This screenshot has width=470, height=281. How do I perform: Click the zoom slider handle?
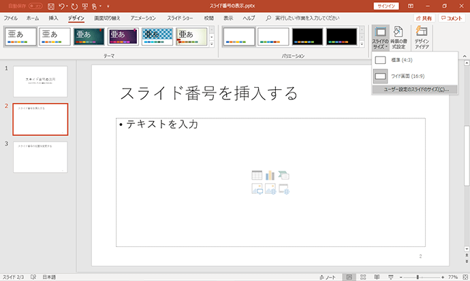pos(418,277)
